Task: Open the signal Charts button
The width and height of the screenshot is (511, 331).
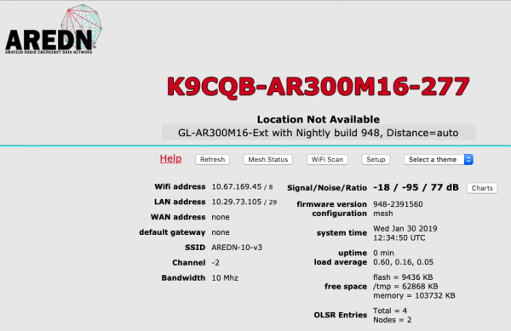Action: point(482,188)
